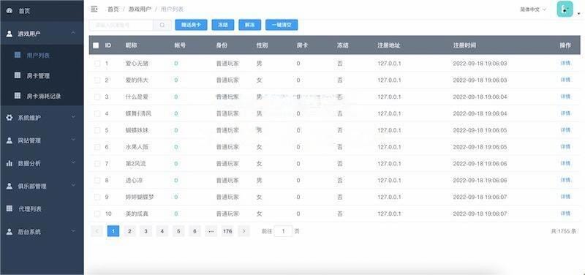Image resolution: width=585 pixels, height=275 pixels.
Task: Click the 代理列表 grid icon
Action: 10,208
